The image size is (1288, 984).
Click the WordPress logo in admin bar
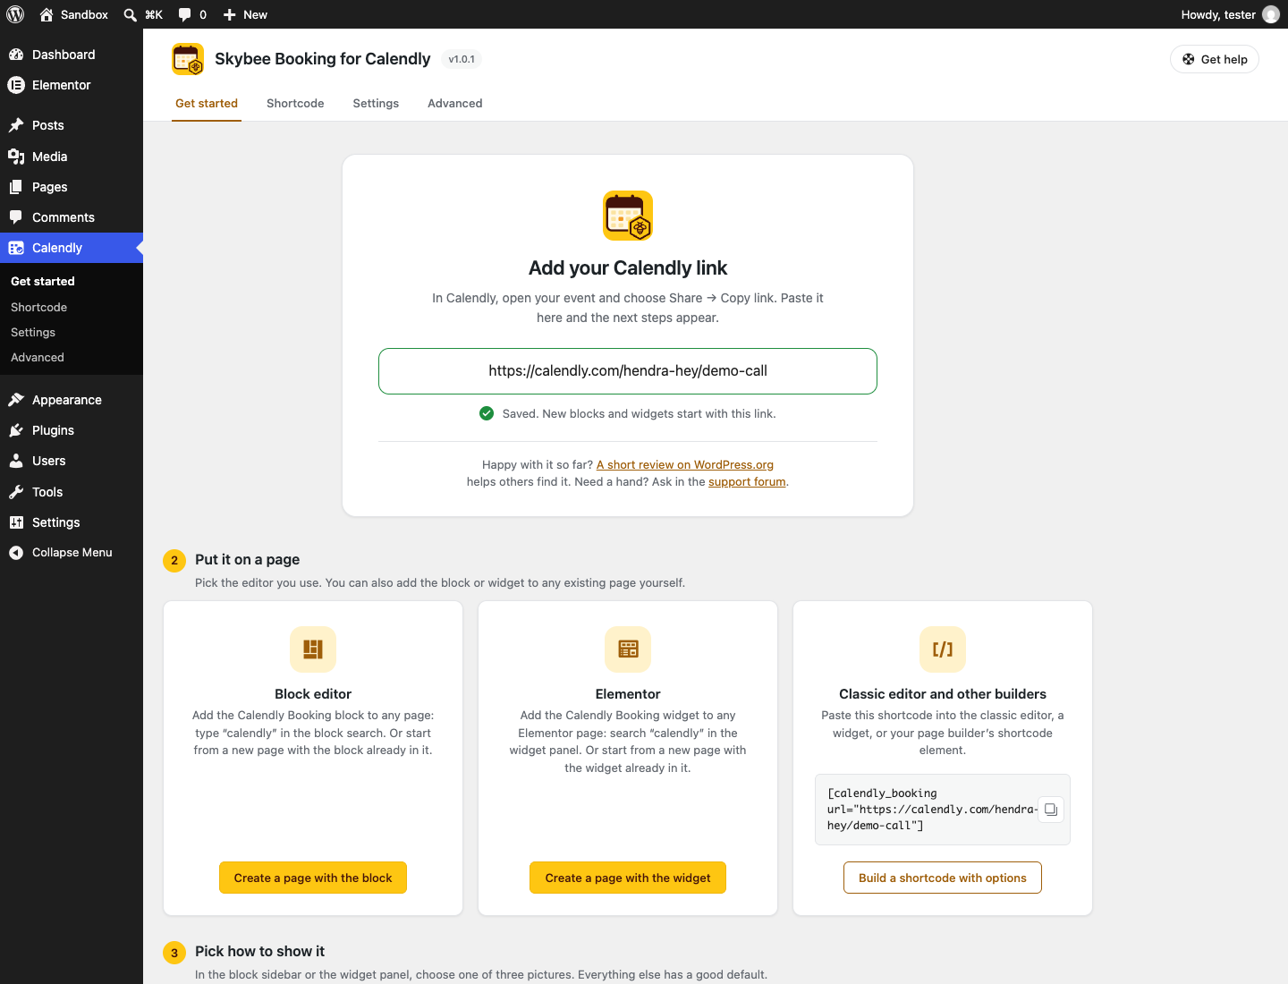pyautogui.click(x=15, y=14)
